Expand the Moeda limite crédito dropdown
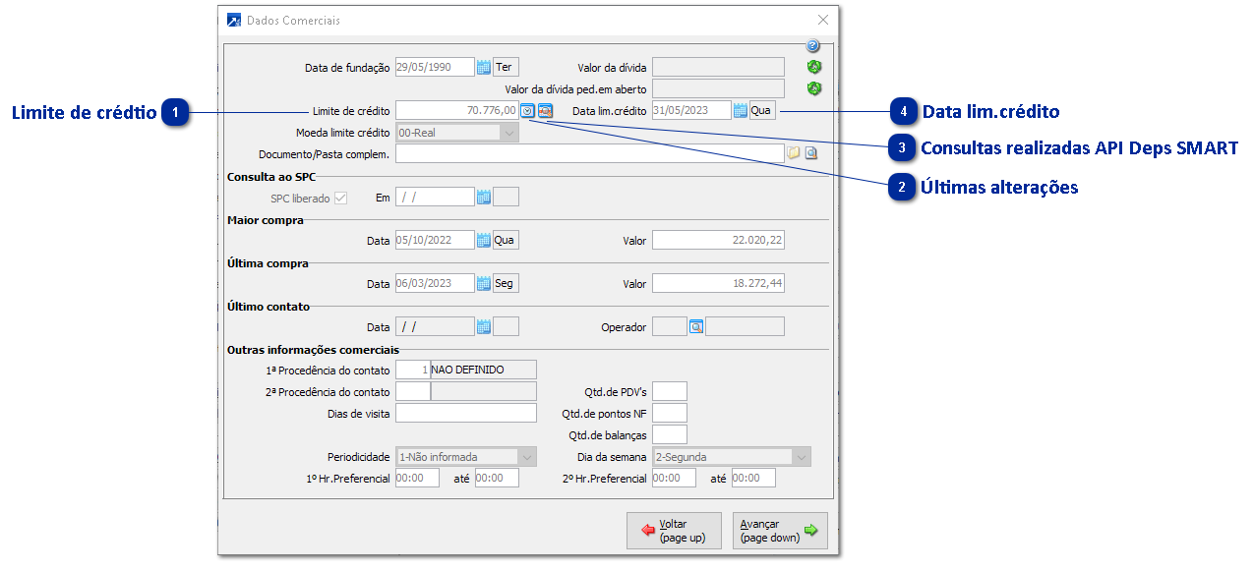 point(508,133)
